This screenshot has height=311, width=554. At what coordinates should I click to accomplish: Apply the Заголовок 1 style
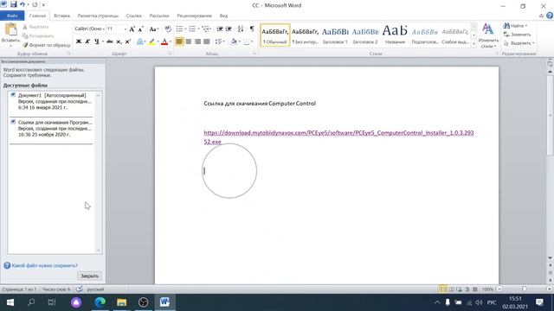(335, 35)
